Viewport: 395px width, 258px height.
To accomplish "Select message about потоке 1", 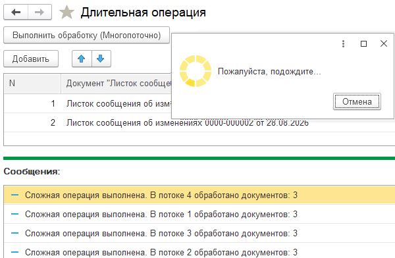I will (199, 214).
